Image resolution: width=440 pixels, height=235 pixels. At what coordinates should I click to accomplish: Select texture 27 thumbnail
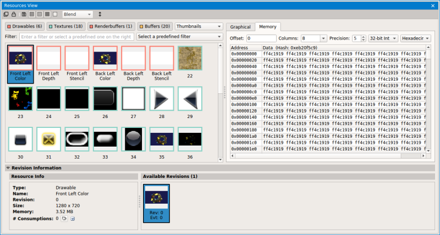133,103
